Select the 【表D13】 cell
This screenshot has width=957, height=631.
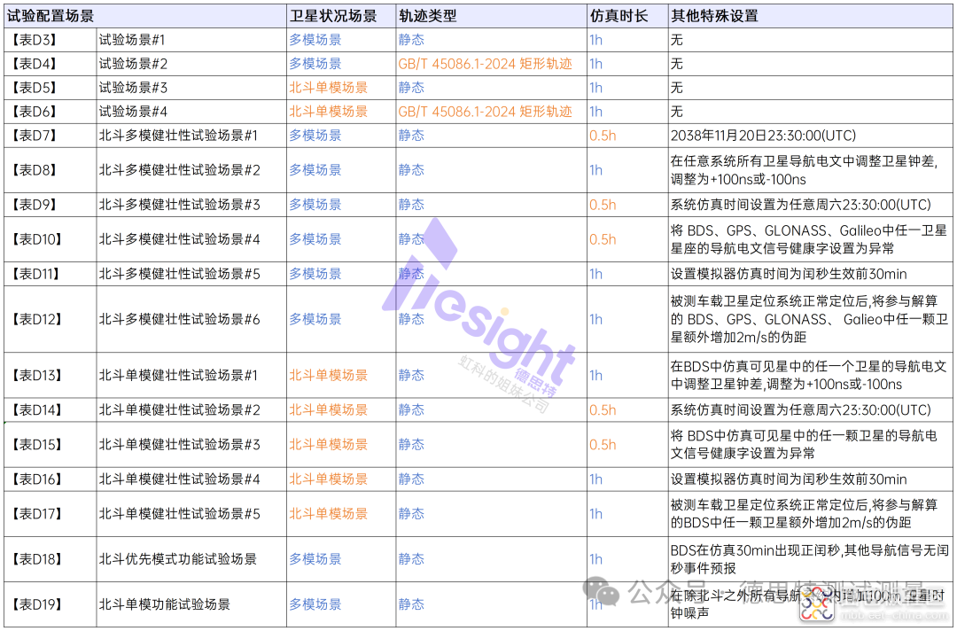50,375
